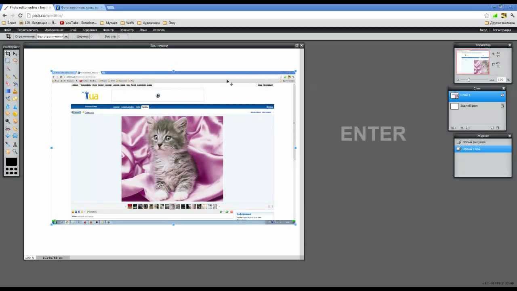Select the Sharpen tool
This screenshot has height=291, width=517.
point(15,107)
